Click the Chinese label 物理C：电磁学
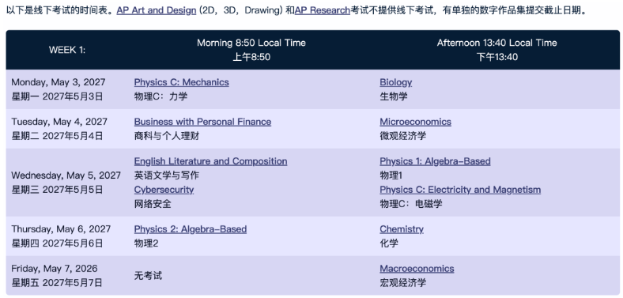Screen dimensions: 623x298 [x=411, y=204]
